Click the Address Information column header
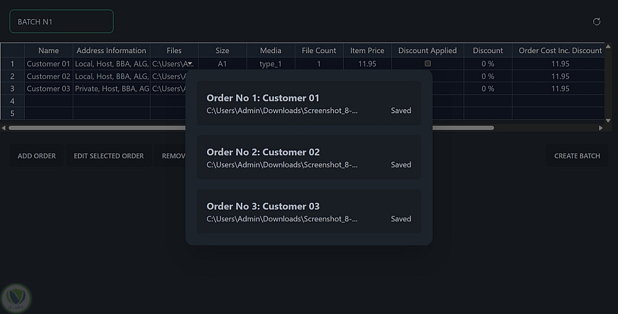 pos(111,51)
